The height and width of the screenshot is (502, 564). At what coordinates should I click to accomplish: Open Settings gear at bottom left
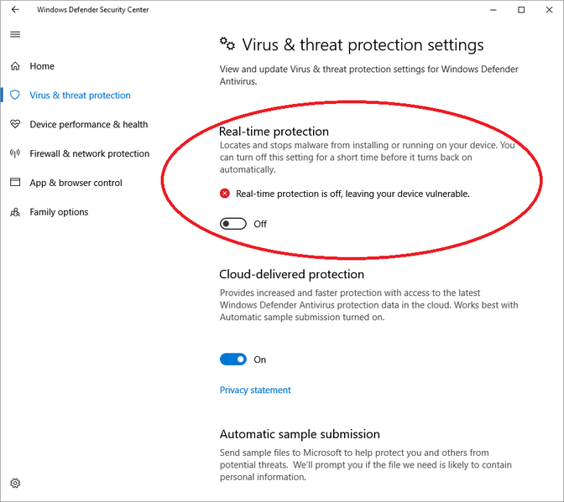15,483
